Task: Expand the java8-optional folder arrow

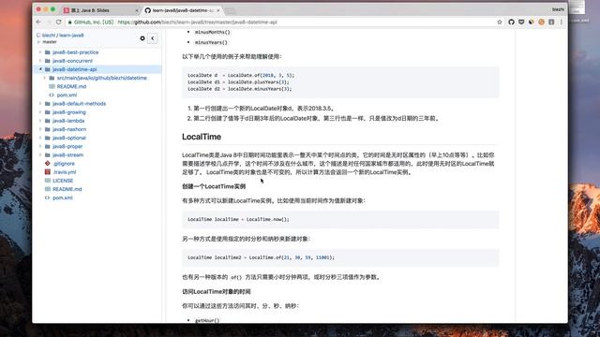Action: 40,138
